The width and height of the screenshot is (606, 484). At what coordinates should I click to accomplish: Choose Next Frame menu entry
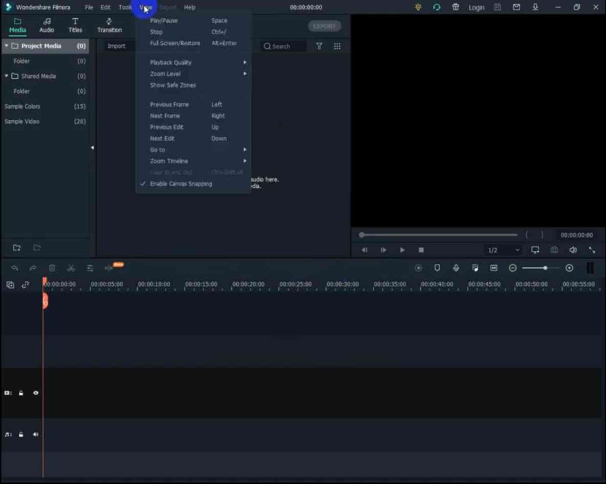pos(194,116)
